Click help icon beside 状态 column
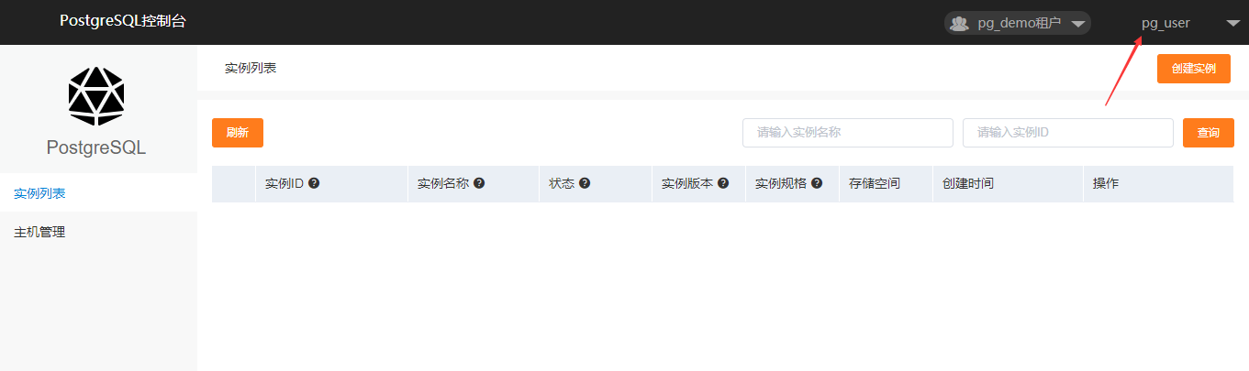This screenshot has width=1249, height=371. [585, 183]
